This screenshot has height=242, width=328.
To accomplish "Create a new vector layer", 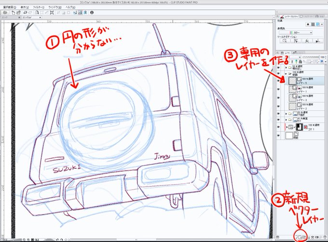I will point(301,237).
